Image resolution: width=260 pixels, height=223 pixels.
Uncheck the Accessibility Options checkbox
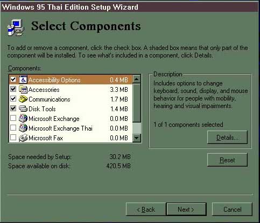tap(13, 80)
